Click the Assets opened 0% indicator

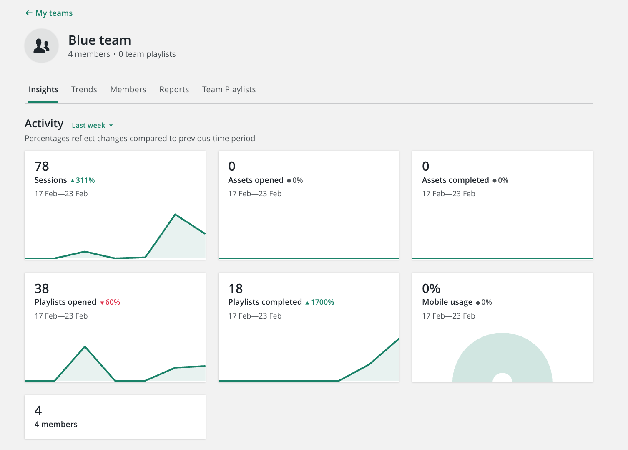coord(295,180)
